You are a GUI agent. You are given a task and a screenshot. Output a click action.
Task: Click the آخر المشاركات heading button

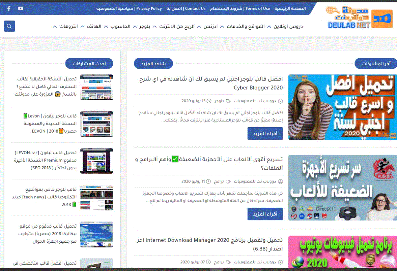coord(376,63)
